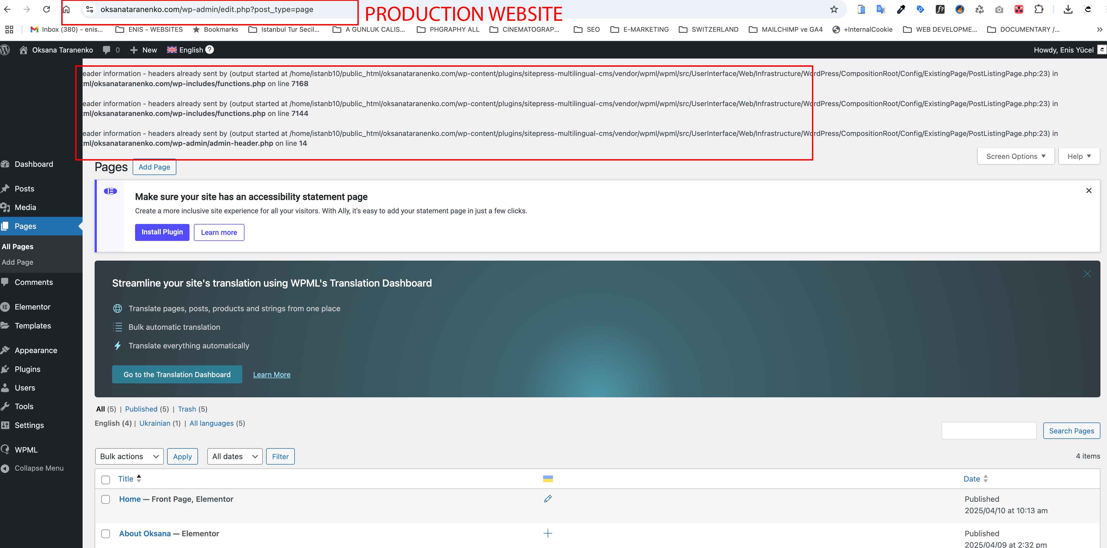The width and height of the screenshot is (1107, 548).
Task: View pages in Trash
Action: [x=187, y=409]
